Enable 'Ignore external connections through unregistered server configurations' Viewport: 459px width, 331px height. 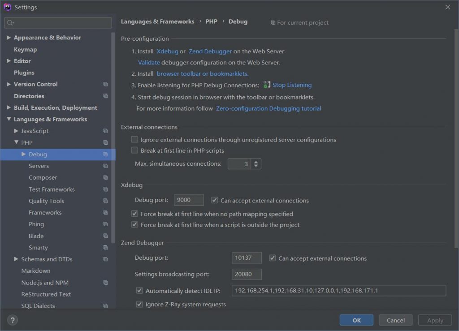click(x=134, y=139)
